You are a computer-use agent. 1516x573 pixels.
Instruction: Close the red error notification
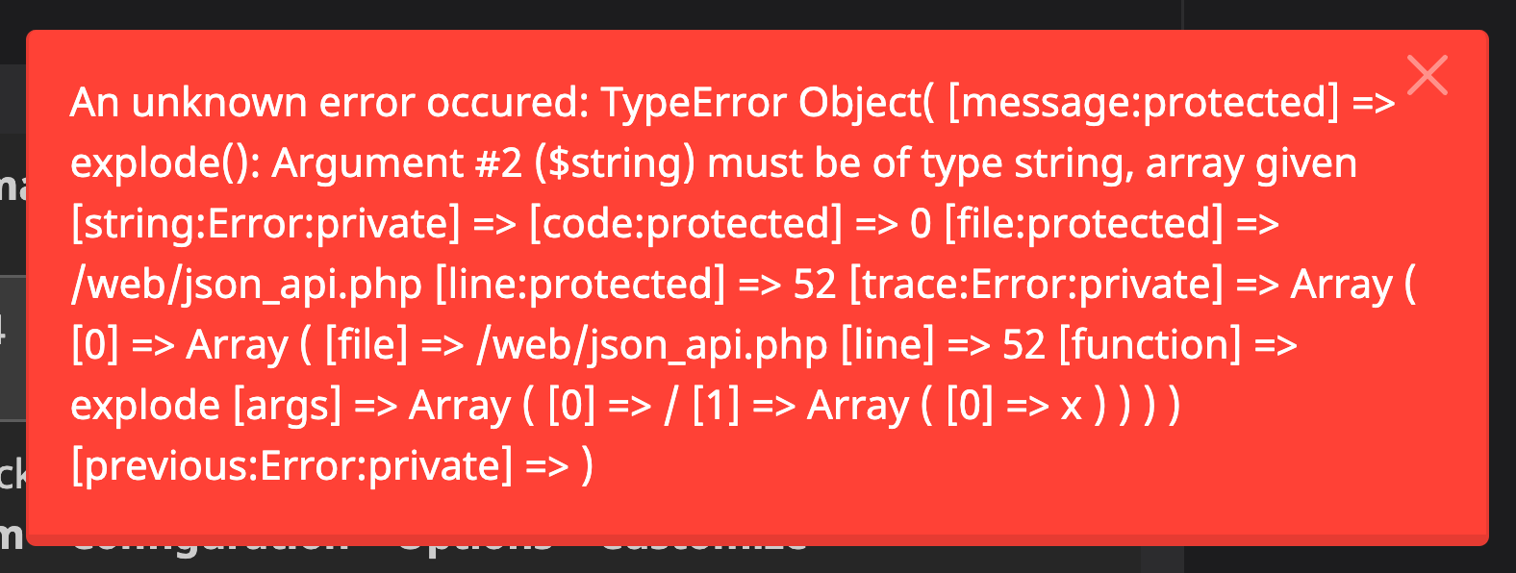(x=1427, y=75)
